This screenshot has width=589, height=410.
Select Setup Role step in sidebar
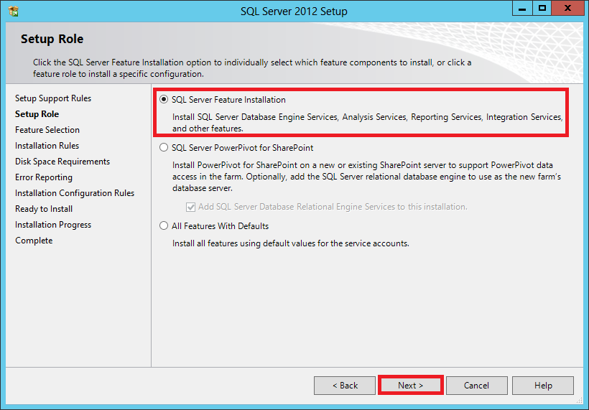tap(37, 114)
